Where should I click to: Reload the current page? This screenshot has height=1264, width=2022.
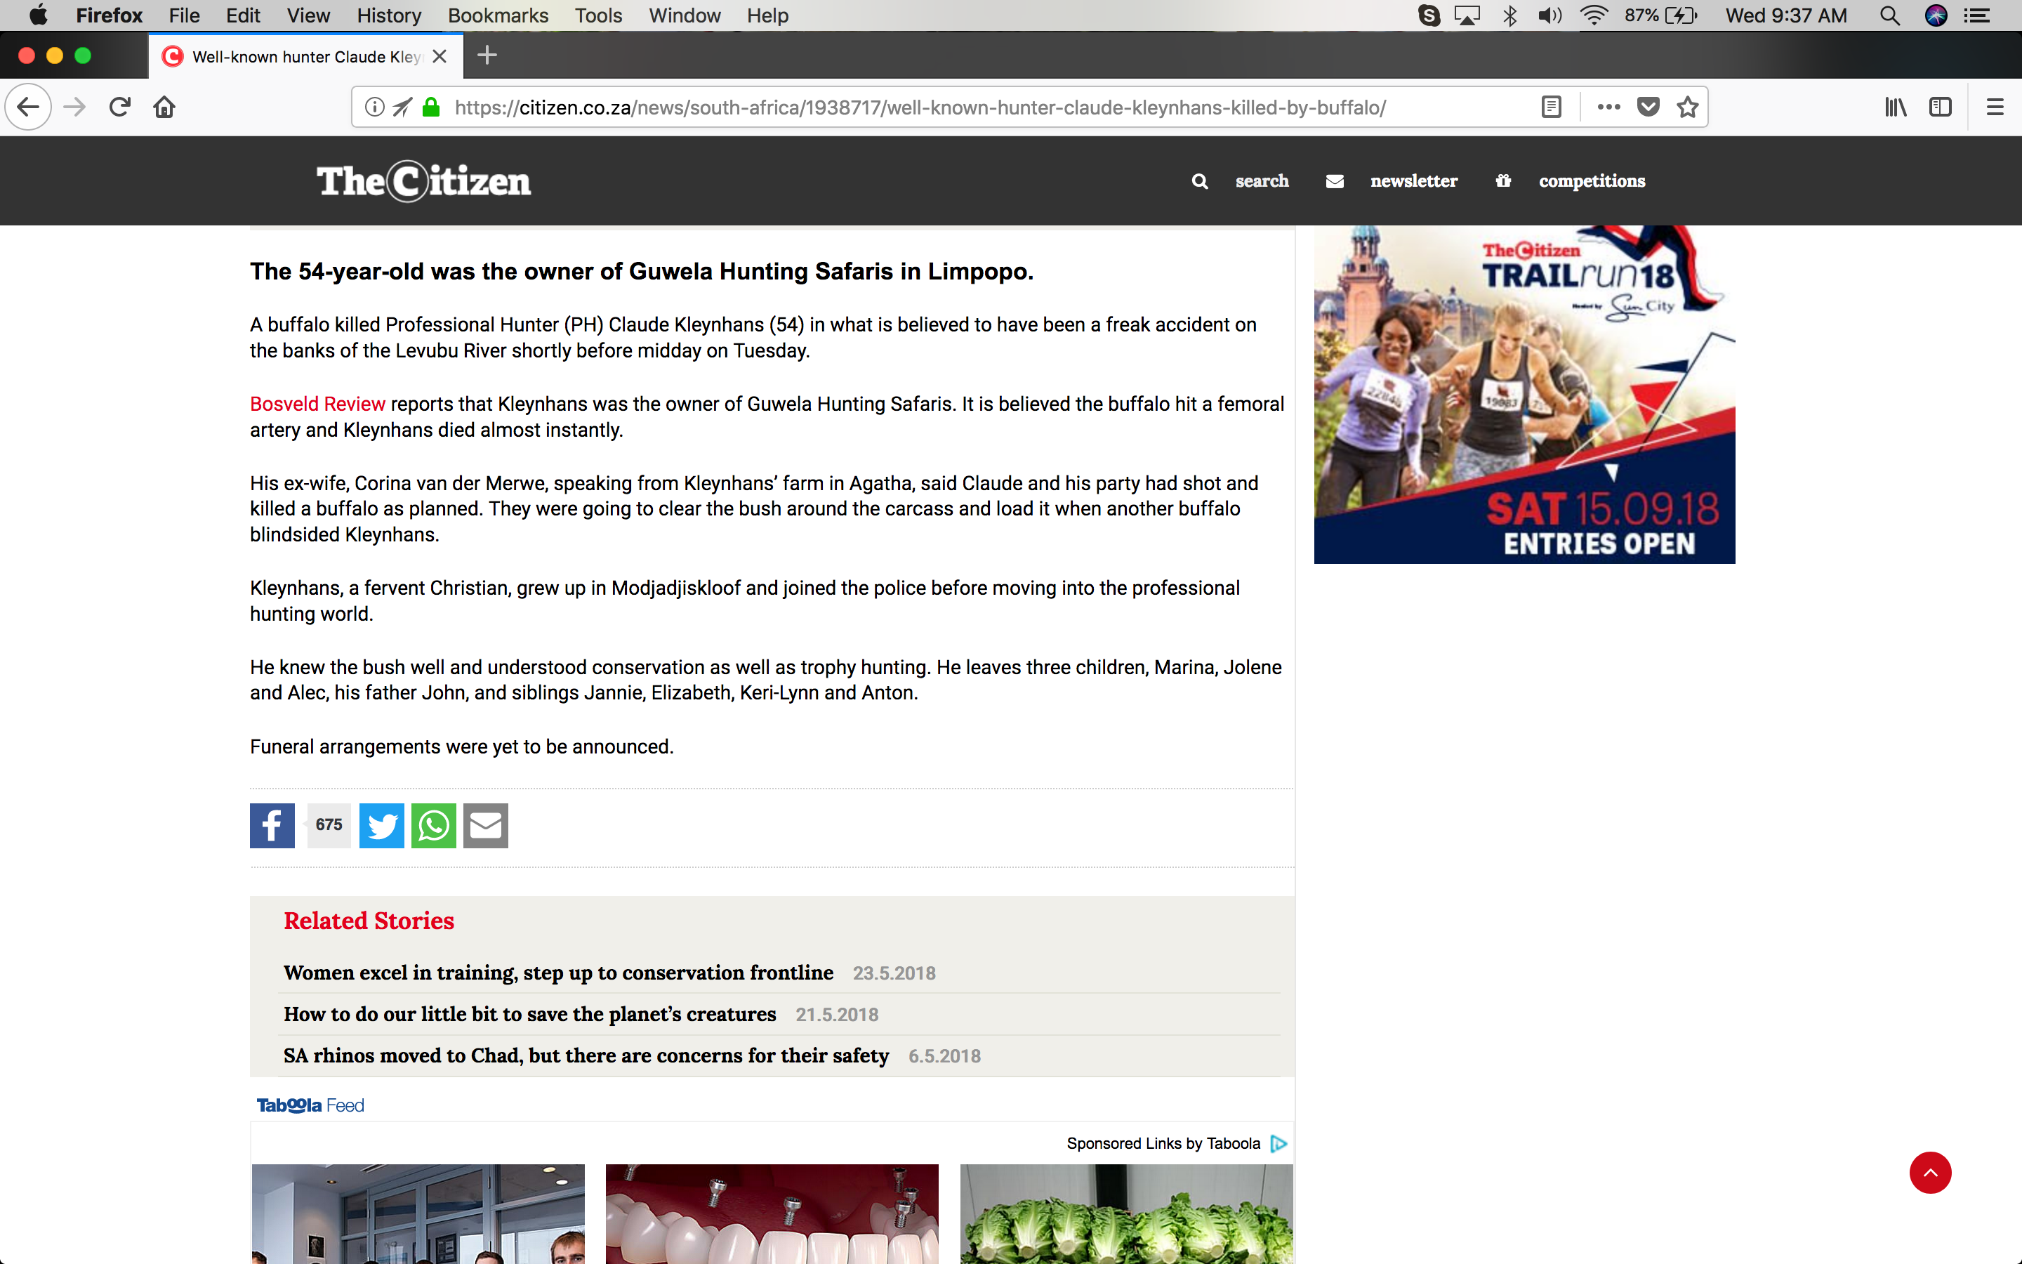(119, 107)
